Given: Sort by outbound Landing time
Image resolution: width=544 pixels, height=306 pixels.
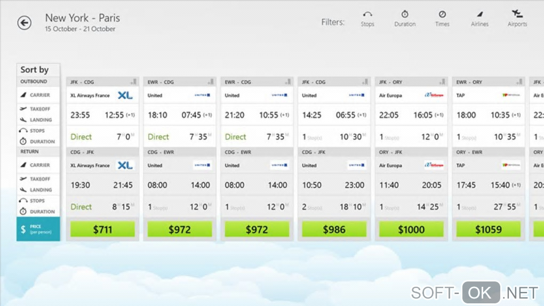Looking at the screenshot, I should 38,120.
